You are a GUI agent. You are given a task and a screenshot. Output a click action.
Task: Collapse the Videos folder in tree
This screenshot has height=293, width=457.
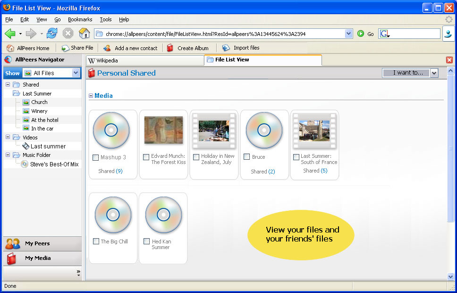click(8, 137)
